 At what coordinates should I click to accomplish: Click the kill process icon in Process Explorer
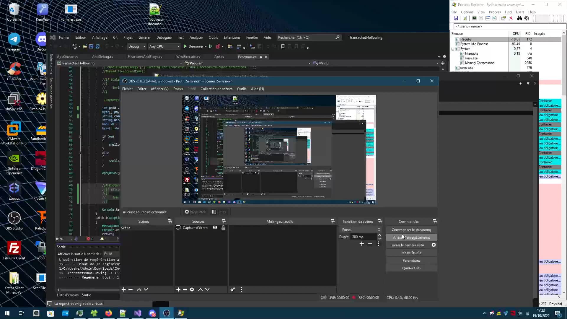point(511,18)
